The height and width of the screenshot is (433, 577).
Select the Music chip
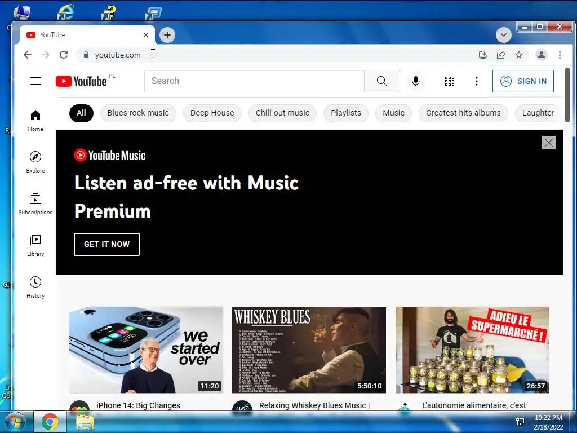tap(393, 113)
